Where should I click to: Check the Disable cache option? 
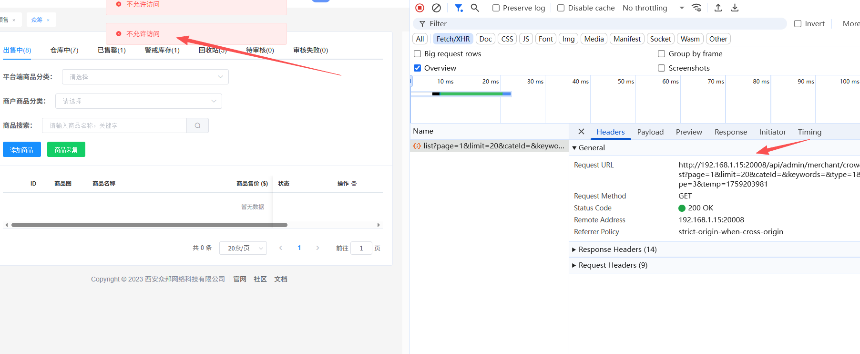(561, 8)
